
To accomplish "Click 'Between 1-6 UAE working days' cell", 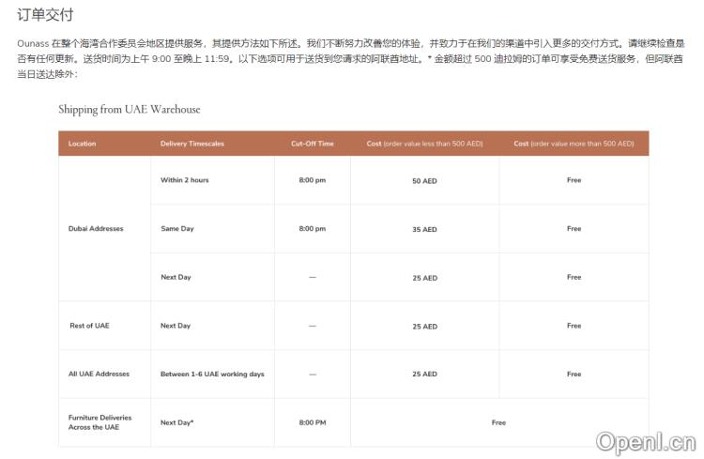I will [212, 374].
